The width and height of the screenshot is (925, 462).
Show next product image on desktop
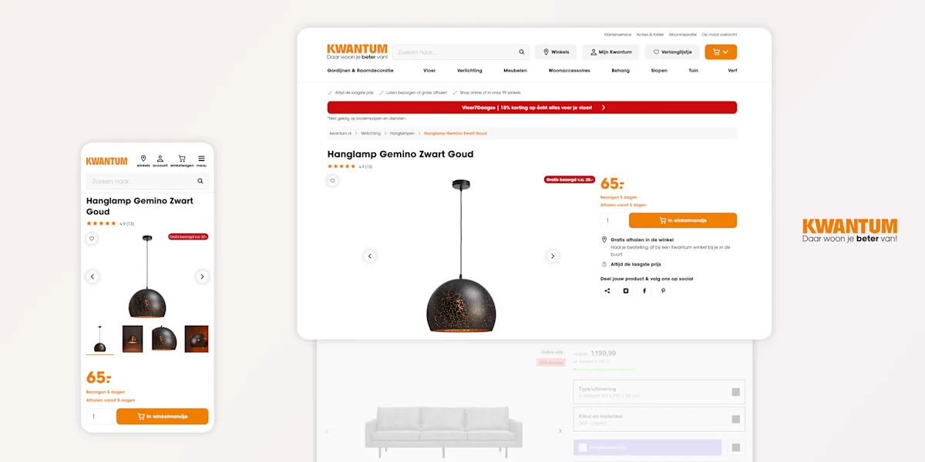(552, 256)
